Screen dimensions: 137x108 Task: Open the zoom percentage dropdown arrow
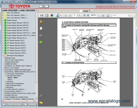tap(97, 15)
